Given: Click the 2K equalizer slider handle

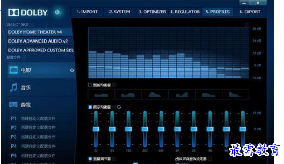Looking at the screenshot, I should point(194,129).
